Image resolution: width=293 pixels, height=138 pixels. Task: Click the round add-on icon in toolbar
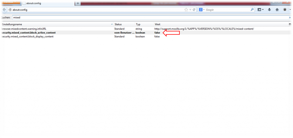click(285, 10)
